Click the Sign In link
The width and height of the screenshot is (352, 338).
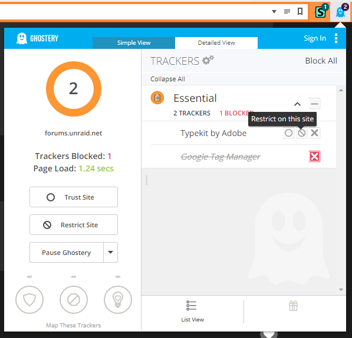[315, 38]
